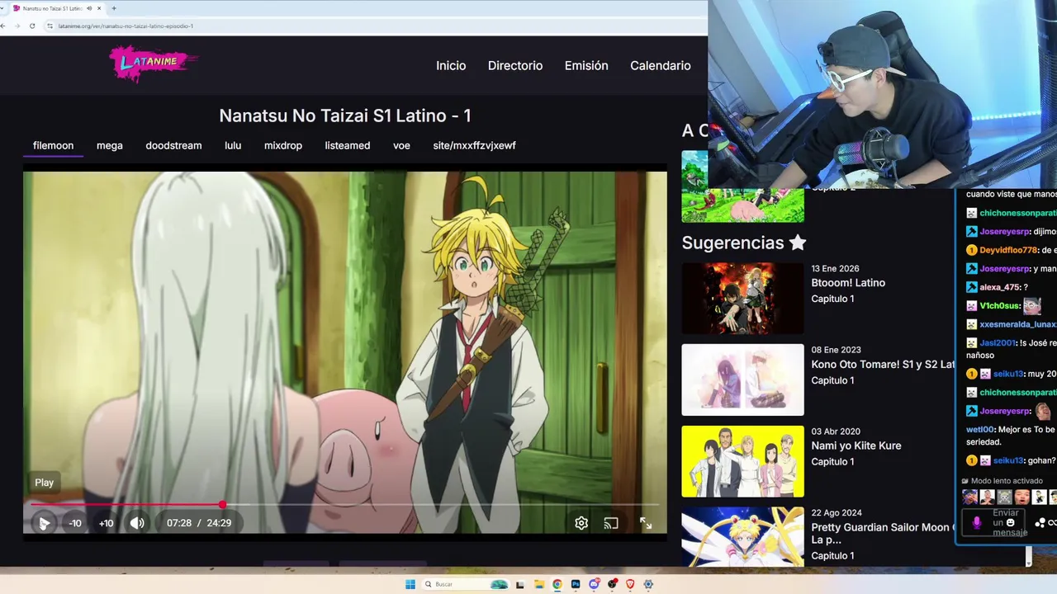Image resolution: width=1057 pixels, height=594 pixels.
Task: Open Google Chrome from the taskbar
Action: pos(557,584)
